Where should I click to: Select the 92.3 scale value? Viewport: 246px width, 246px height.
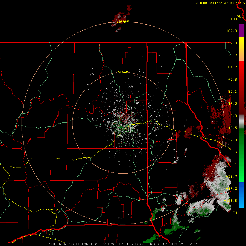click(x=233, y=43)
